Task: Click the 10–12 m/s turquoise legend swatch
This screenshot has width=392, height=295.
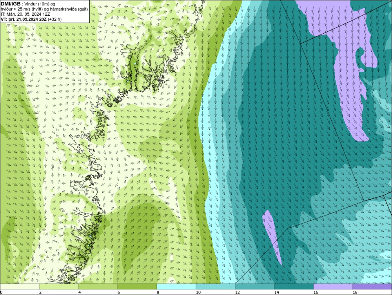Action: click(216, 286)
